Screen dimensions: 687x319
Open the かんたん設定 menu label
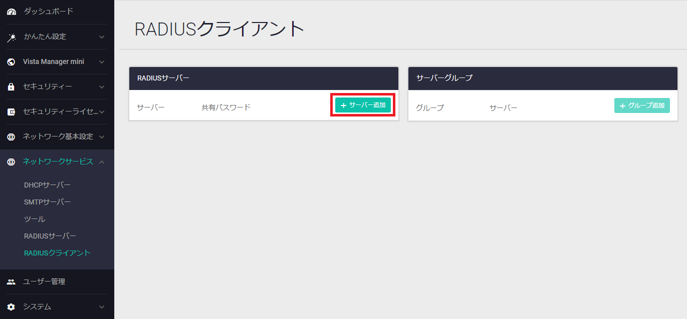point(45,36)
